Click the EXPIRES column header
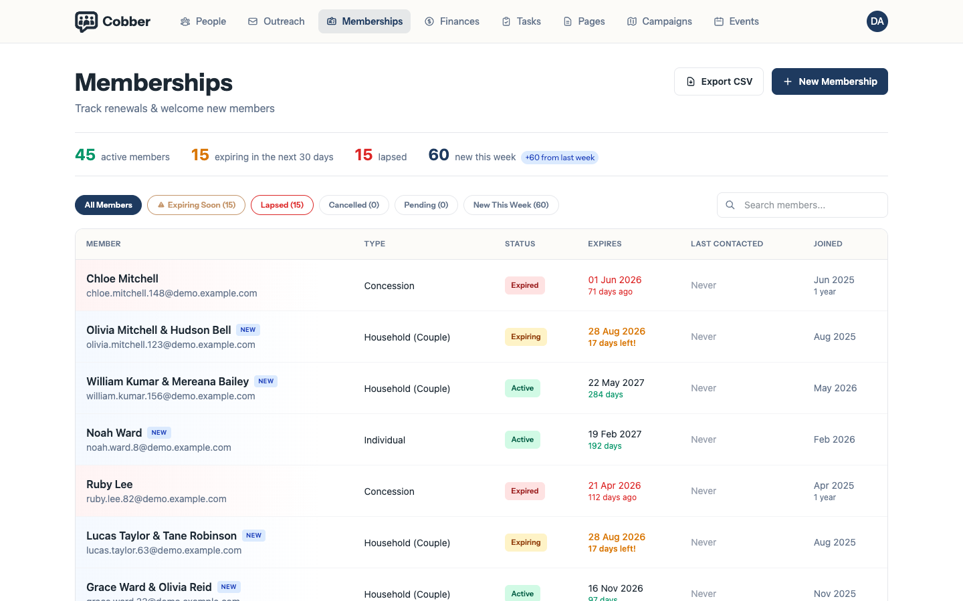Image resolution: width=963 pixels, height=601 pixels. 605,244
